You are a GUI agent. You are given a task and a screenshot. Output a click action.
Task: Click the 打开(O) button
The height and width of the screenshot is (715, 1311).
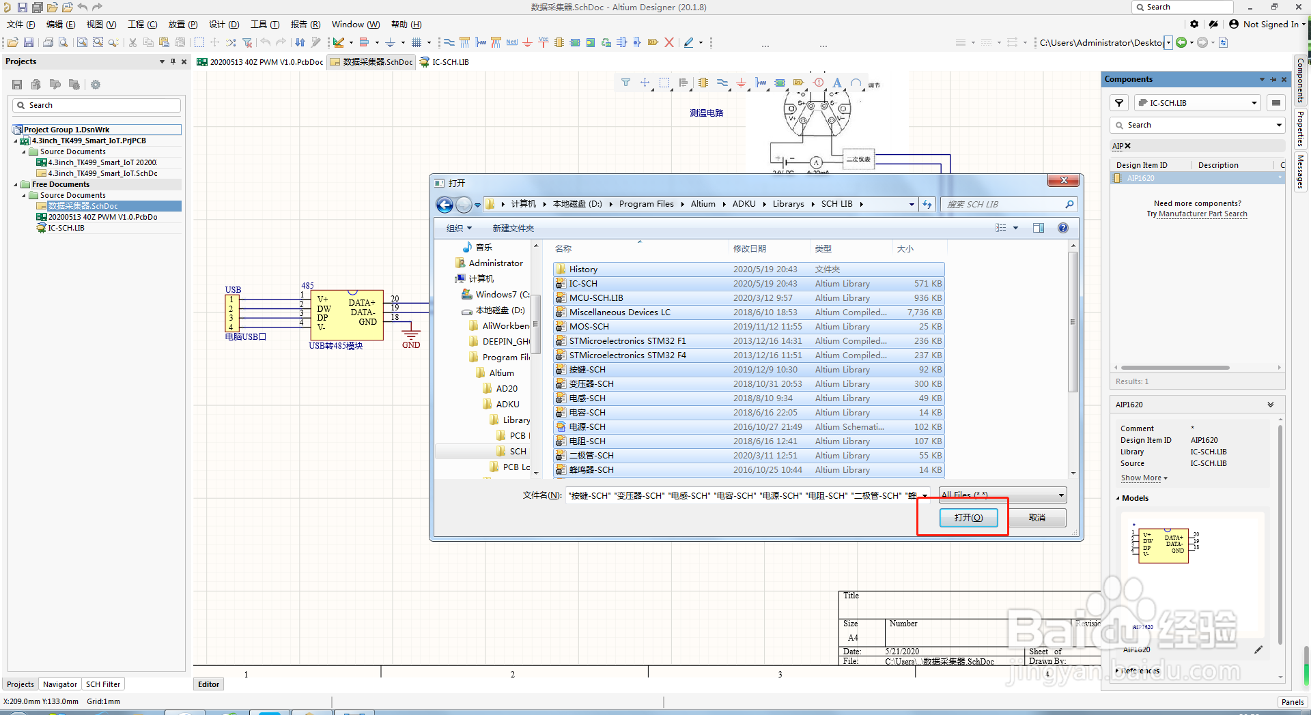point(968,518)
